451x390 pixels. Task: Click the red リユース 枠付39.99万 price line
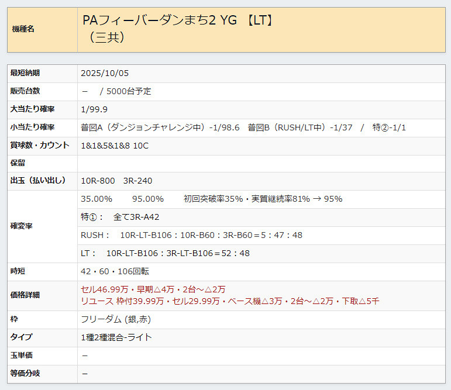click(x=230, y=301)
